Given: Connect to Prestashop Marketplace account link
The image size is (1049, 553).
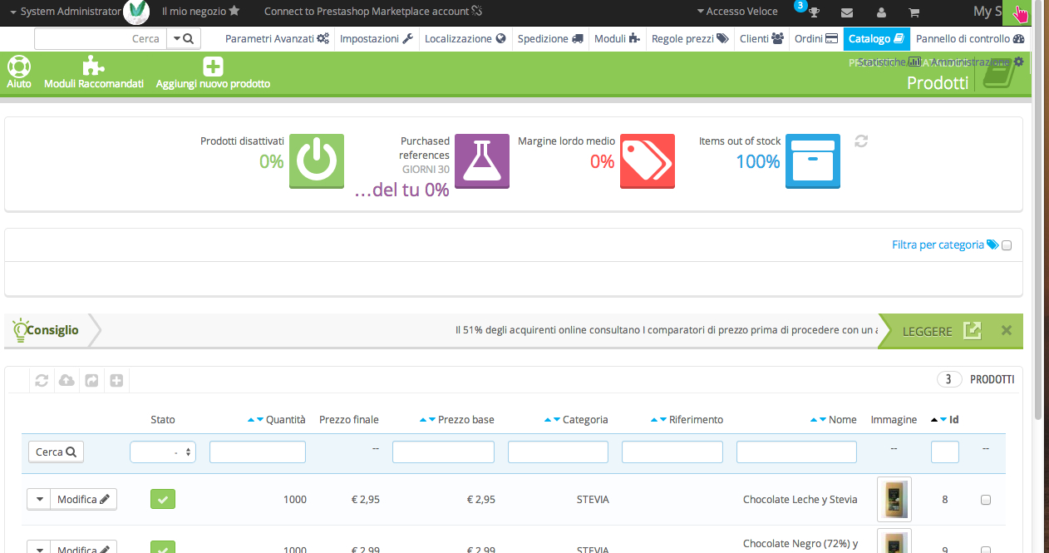Looking at the screenshot, I should (x=373, y=12).
